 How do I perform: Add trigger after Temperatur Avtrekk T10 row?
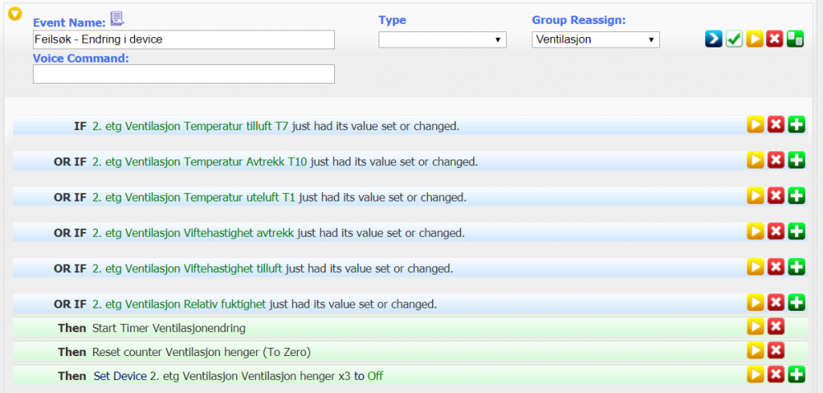point(796,160)
